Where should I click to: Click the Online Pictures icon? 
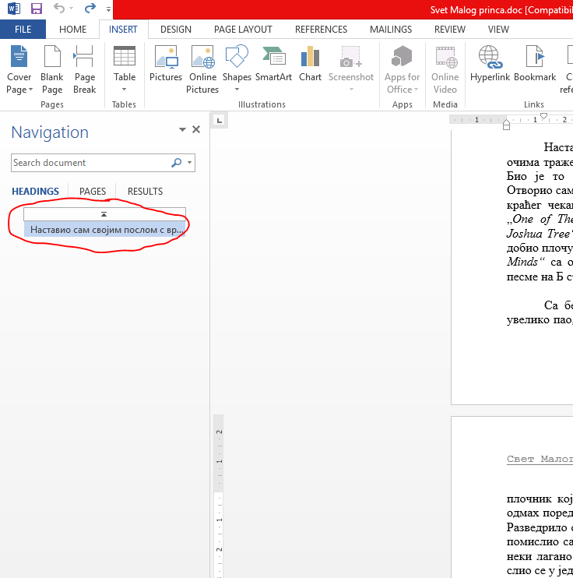tap(202, 69)
